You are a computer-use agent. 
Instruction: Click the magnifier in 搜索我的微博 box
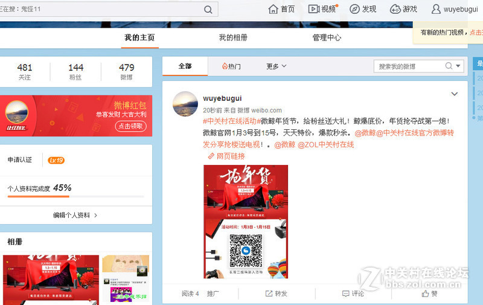(449, 66)
